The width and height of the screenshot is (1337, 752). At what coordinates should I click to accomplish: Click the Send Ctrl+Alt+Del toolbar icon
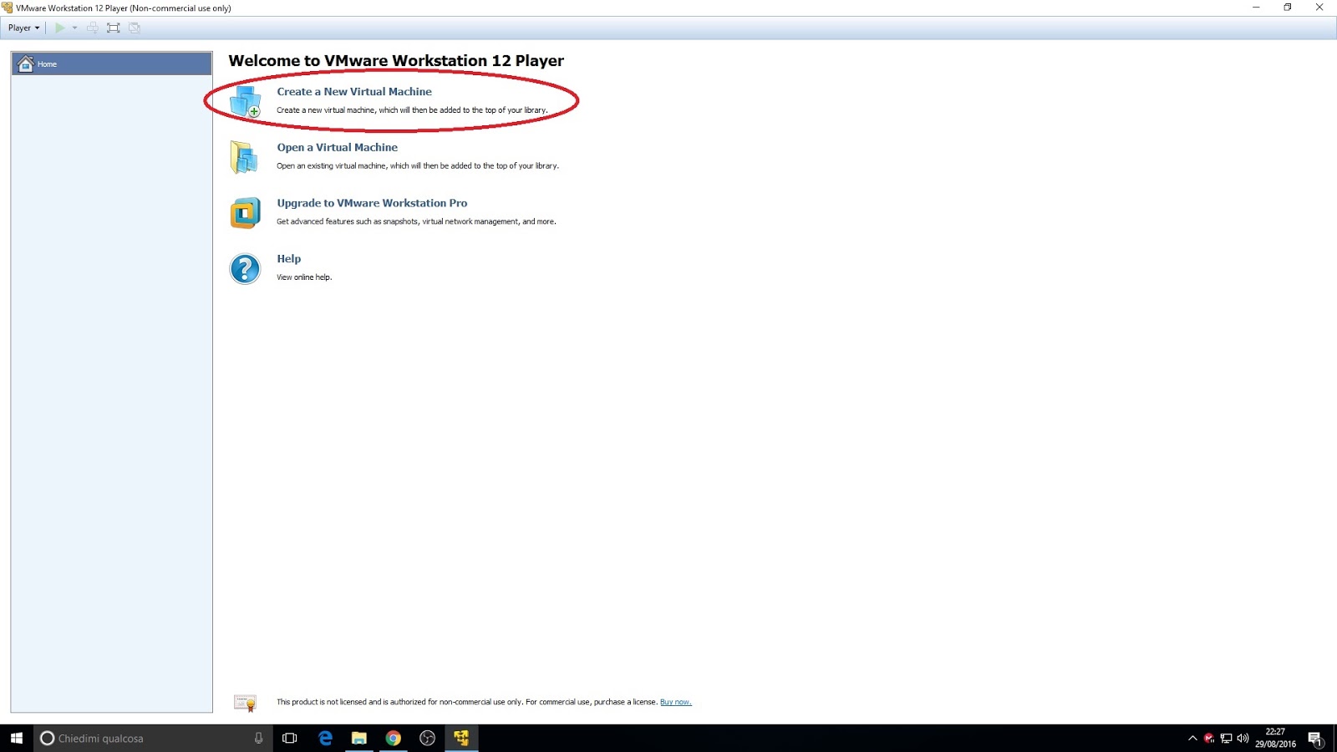pos(93,28)
